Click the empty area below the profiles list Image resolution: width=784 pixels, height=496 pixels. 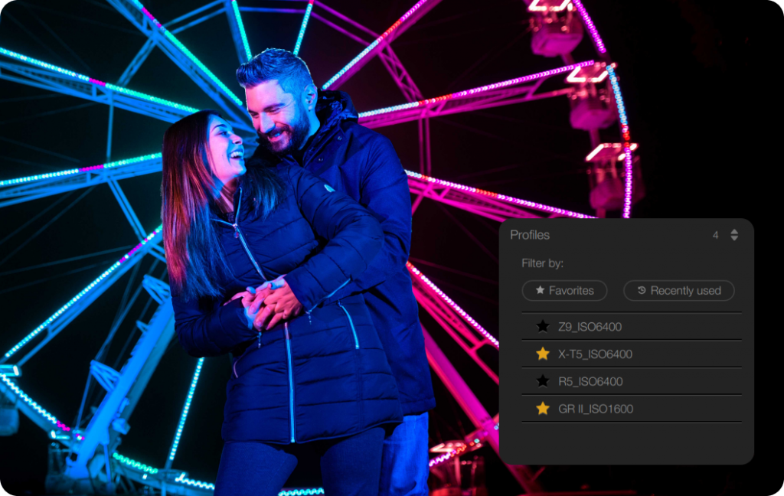pos(626,442)
